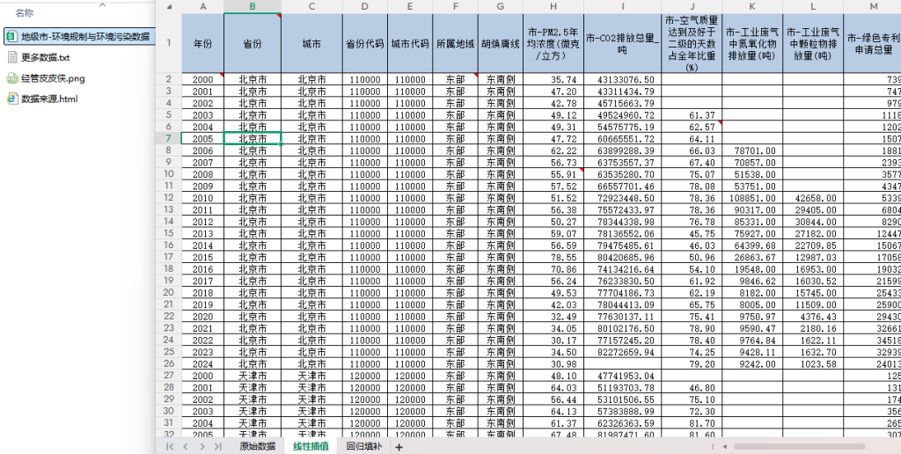
Task: Go to next sheet with the arrow
Action: (201, 447)
